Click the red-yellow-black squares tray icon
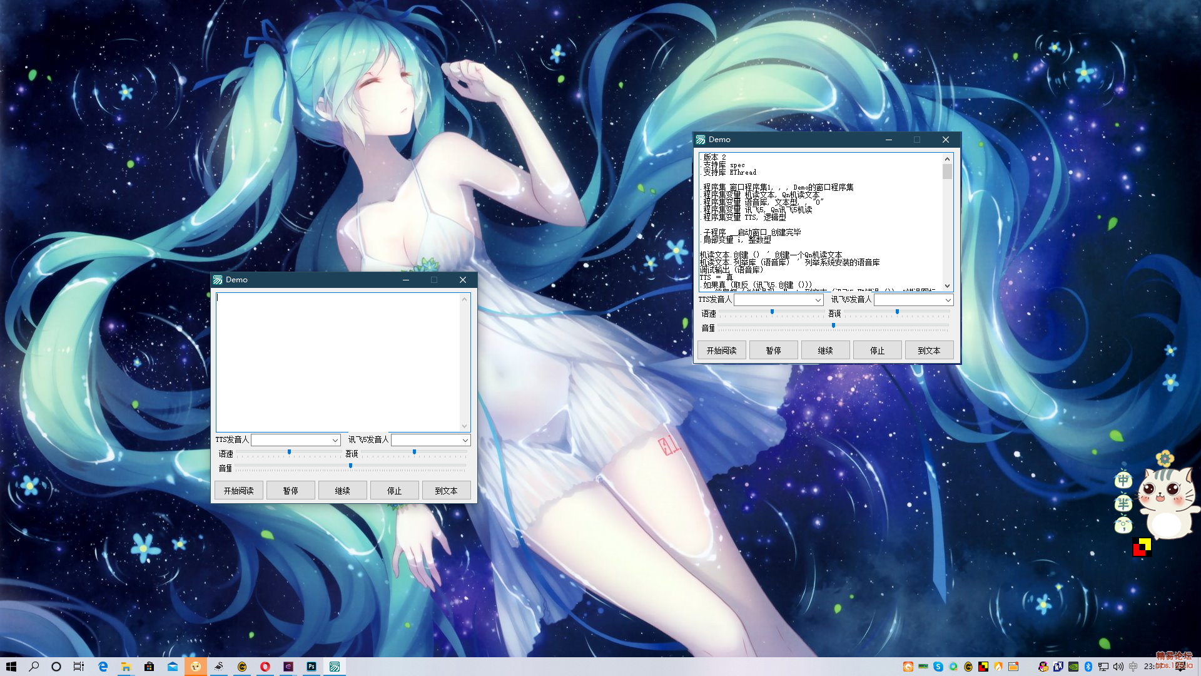Image resolution: width=1201 pixels, height=676 pixels. (983, 667)
